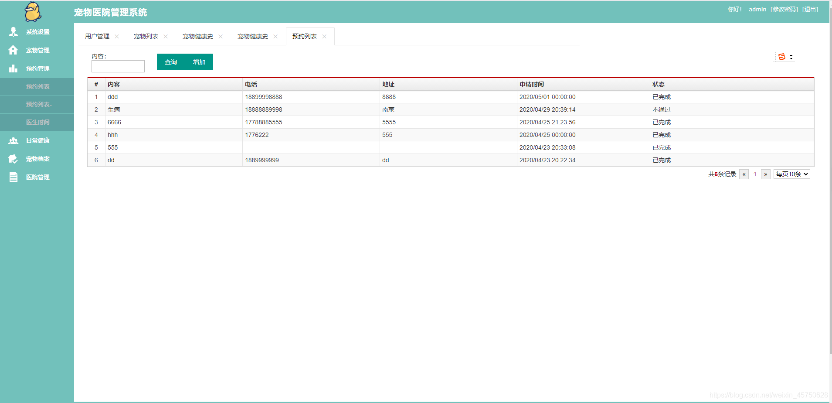832x403 pixels.
Task: Select the row with content dd
Action: 451,160
